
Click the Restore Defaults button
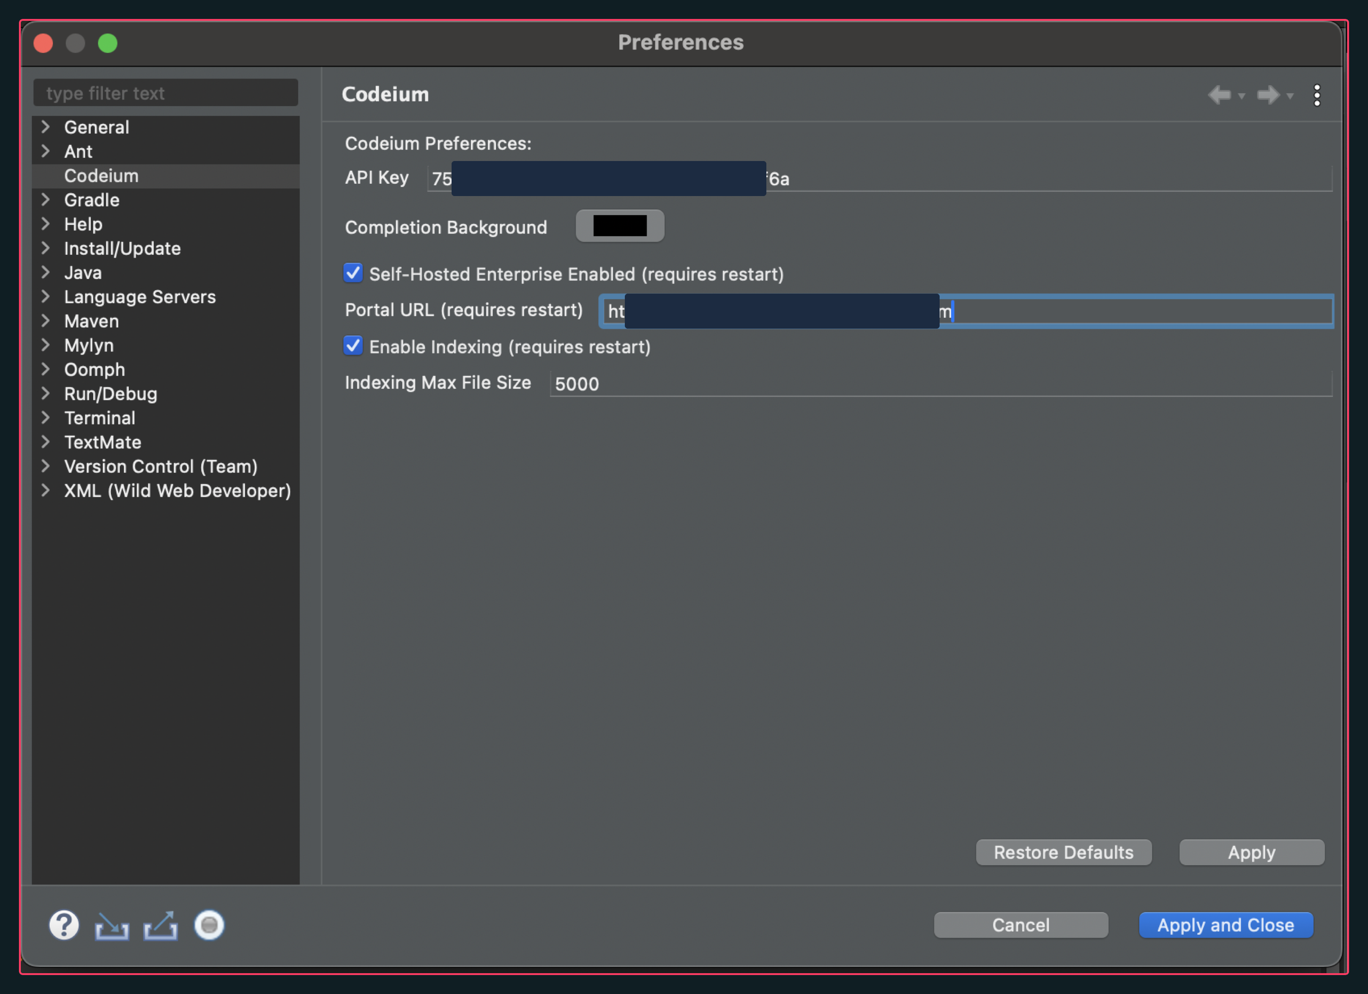(1064, 852)
